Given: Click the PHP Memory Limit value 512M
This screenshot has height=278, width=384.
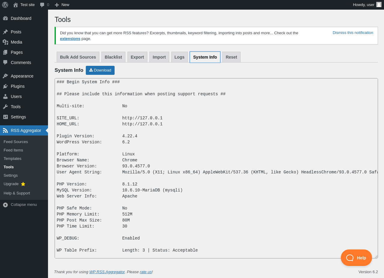Looking at the screenshot, I should pos(127,214).
